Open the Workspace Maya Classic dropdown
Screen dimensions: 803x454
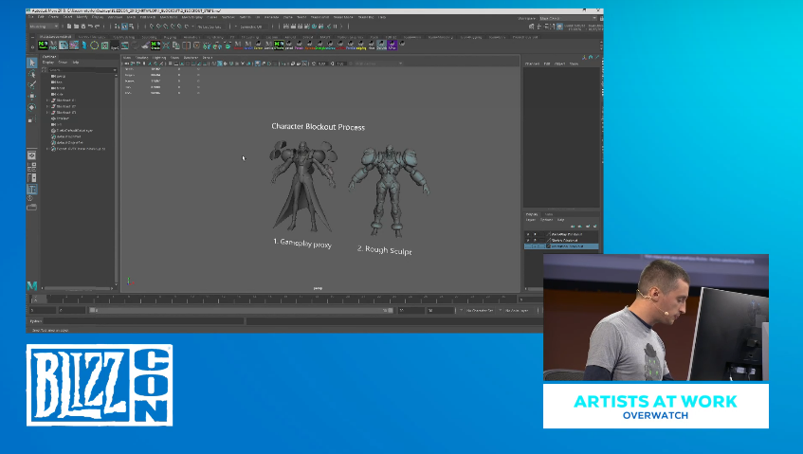click(569, 18)
